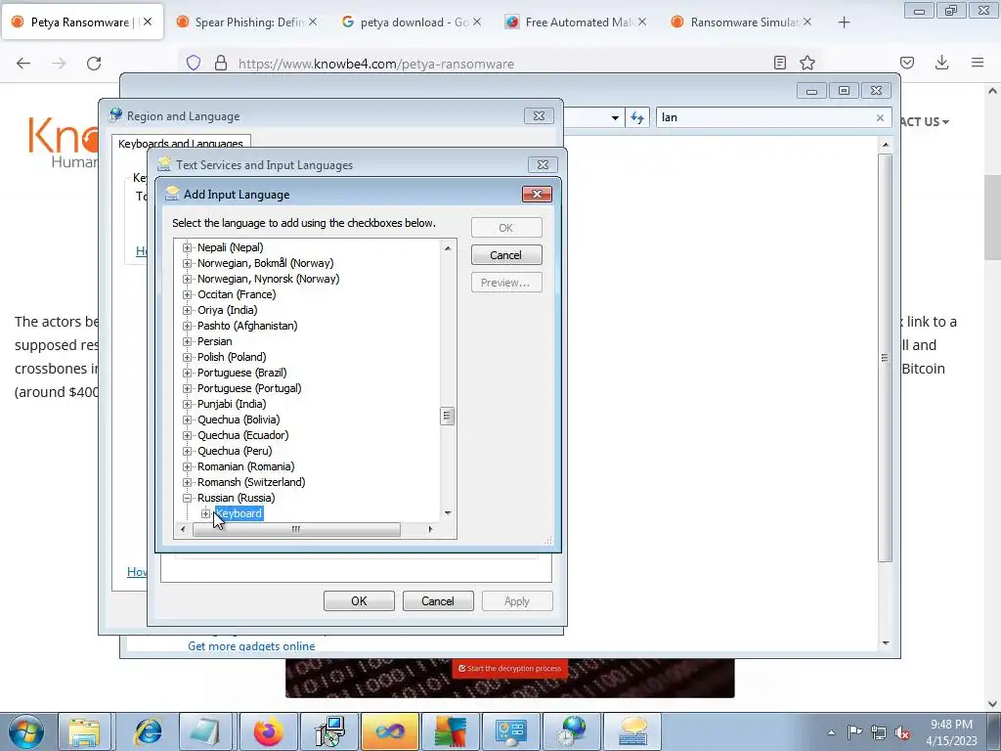
Task: Click Cancel in Add Input Language dialog
Action: [x=506, y=255]
